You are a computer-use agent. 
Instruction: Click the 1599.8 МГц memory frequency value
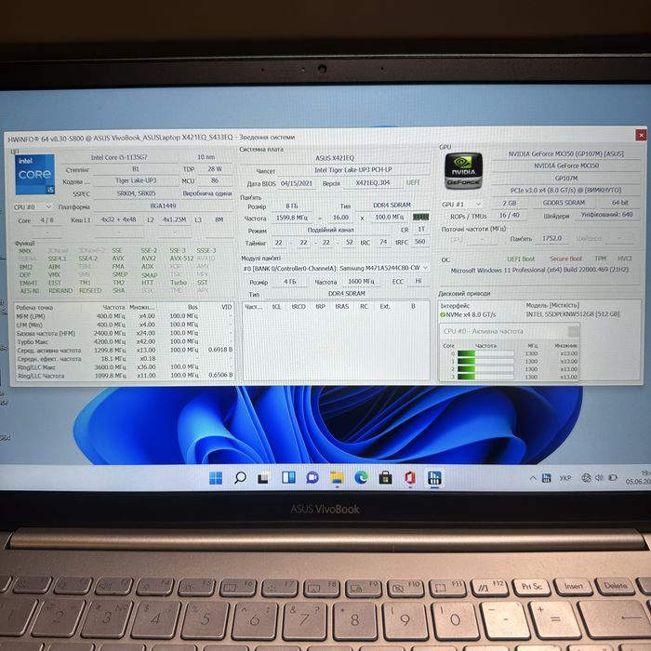(292, 218)
